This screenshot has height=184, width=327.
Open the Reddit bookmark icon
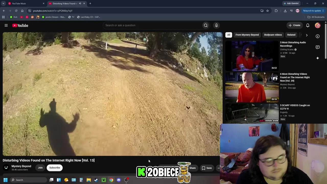pyautogui.click(x=32, y=17)
